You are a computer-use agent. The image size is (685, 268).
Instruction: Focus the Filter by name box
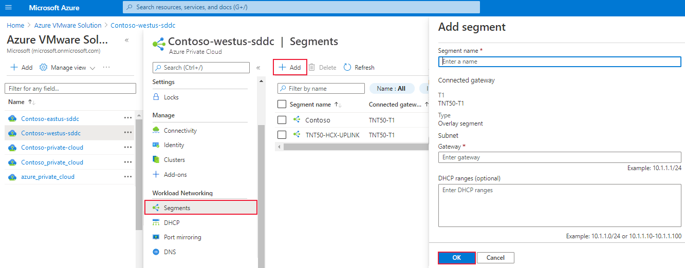coord(321,89)
